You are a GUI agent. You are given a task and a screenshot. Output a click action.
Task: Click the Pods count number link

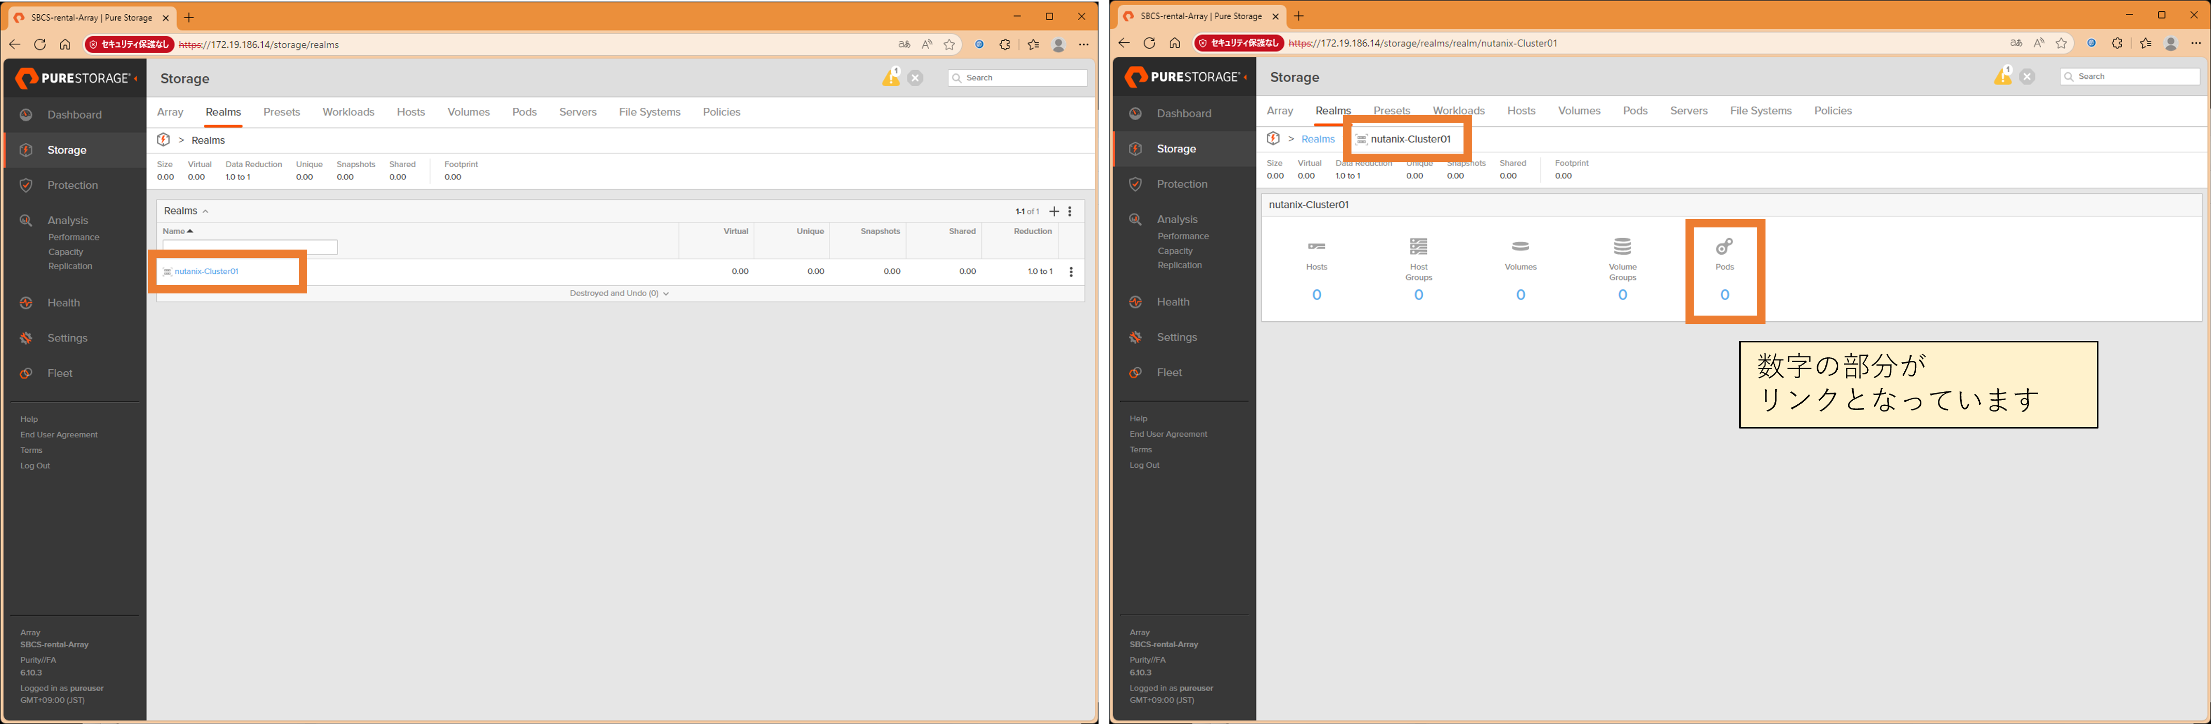click(1724, 295)
